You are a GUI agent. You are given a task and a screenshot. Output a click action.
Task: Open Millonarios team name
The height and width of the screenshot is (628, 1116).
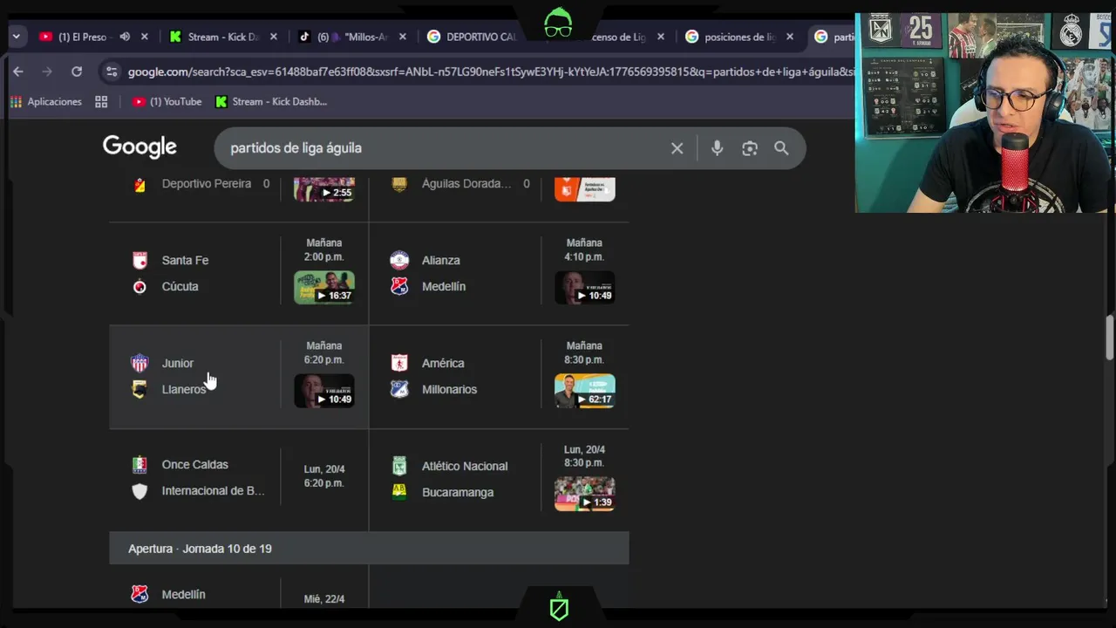tap(449, 389)
